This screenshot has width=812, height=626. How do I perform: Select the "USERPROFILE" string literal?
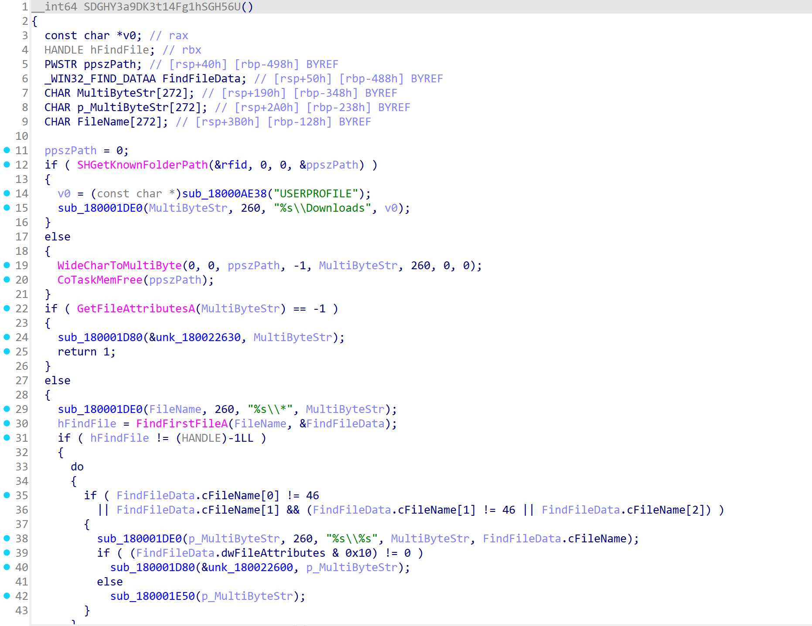coord(319,194)
